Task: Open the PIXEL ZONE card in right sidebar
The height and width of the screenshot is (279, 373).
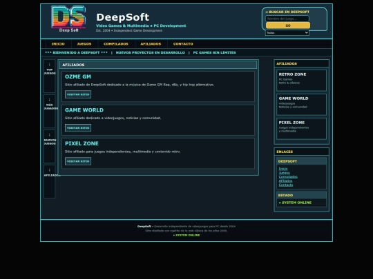Action: click(x=301, y=129)
